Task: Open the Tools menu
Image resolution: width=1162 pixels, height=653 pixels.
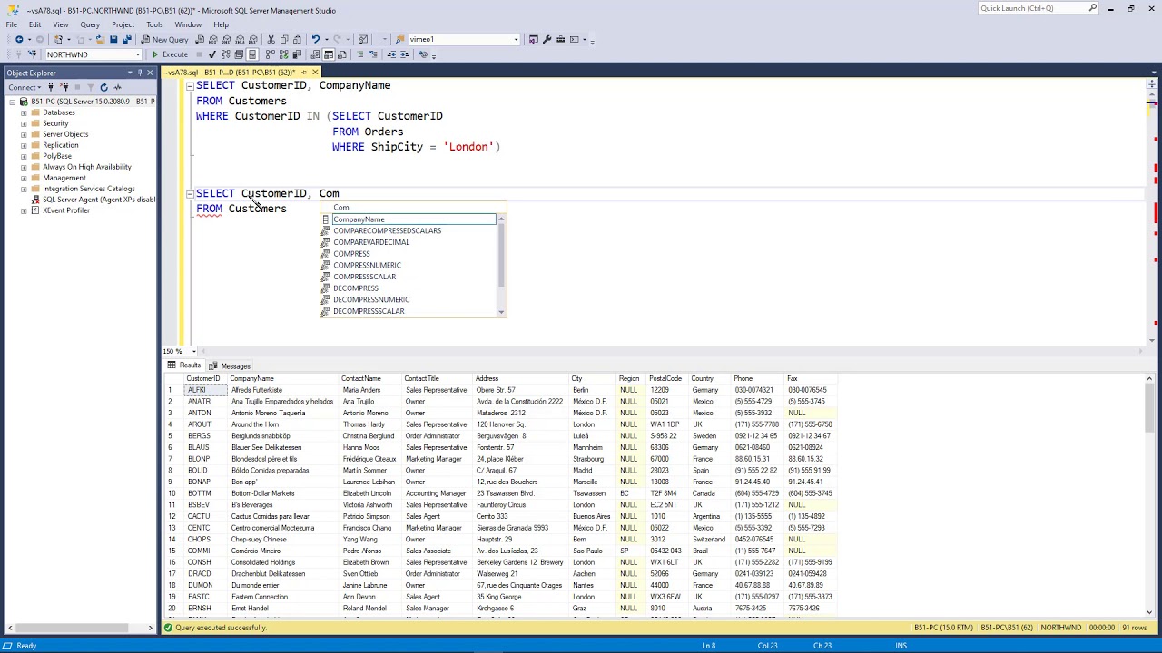Action: click(155, 24)
